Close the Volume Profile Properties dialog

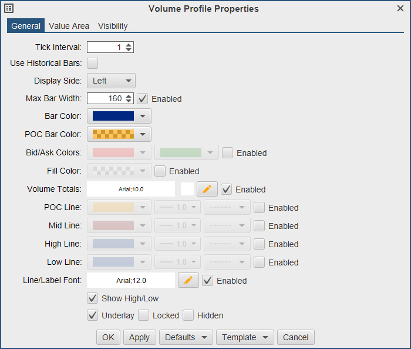click(400, 8)
